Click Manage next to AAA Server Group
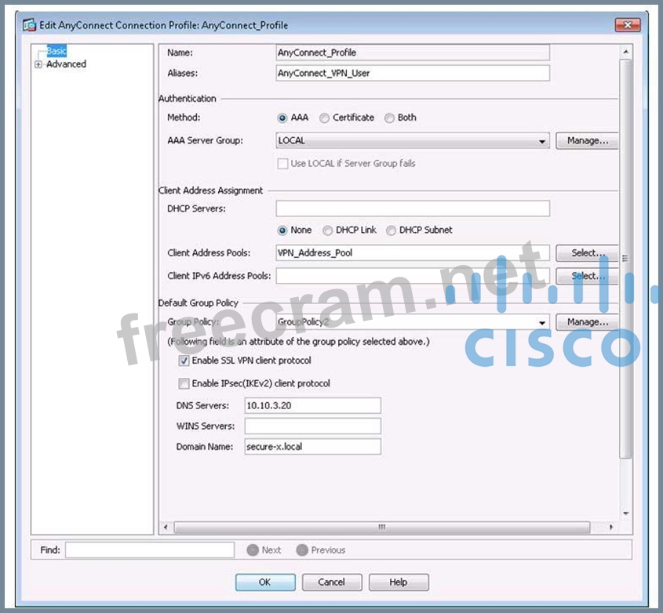 587,141
